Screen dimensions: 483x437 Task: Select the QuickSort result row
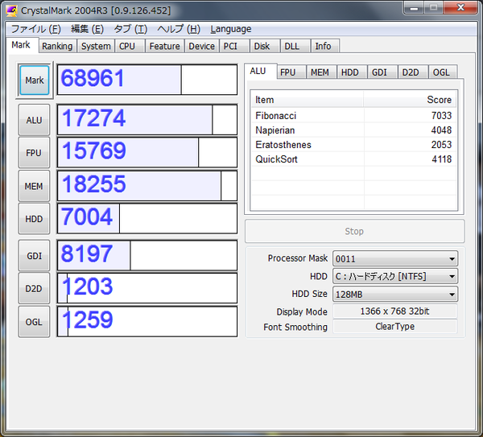tap(353, 159)
